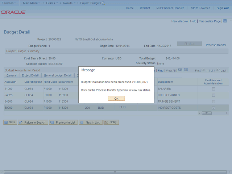Screen dimensions: 232x174
Task: Click the grid horizontal scrollbar
Action: click(x=207, y=113)
